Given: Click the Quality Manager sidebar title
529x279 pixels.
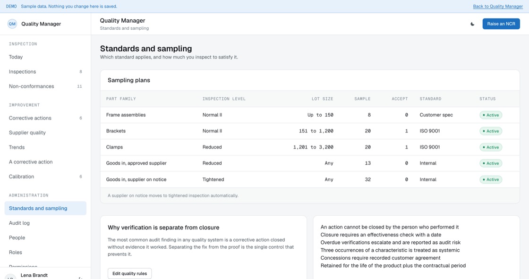Looking at the screenshot, I should pos(41,24).
